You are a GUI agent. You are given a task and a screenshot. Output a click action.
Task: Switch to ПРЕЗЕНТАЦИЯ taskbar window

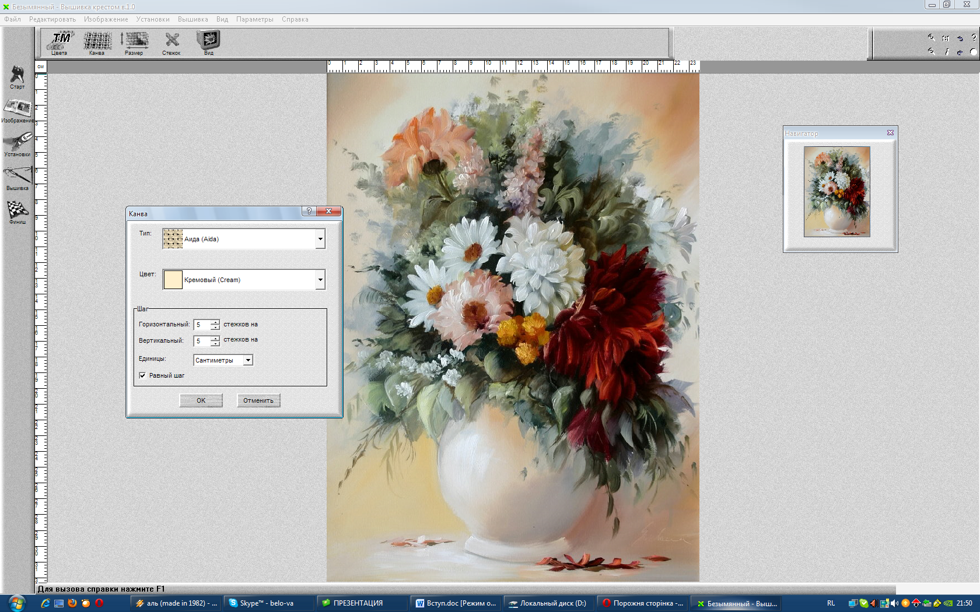coord(362,603)
